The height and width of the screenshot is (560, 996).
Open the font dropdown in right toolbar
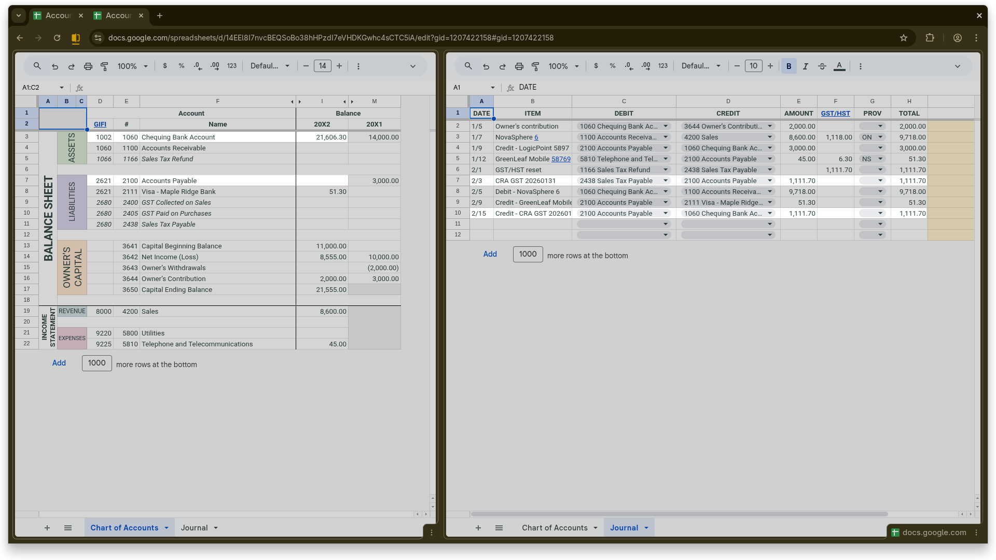click(x=701, y=66)
